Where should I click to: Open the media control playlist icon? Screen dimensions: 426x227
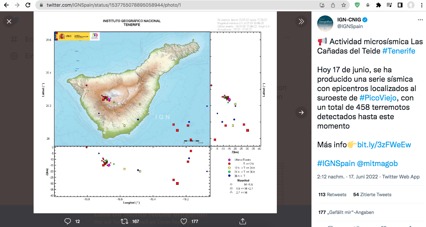click(x=389, y=5)
